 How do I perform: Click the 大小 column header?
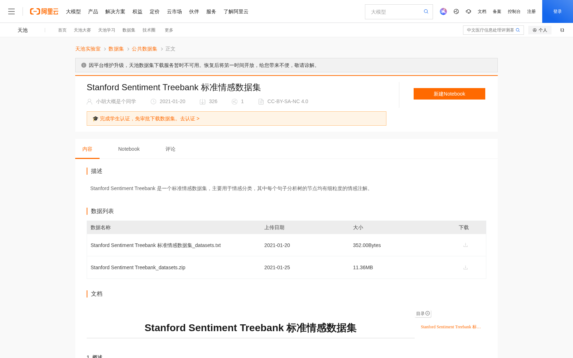pyautogui.click(x=358, y=227)
